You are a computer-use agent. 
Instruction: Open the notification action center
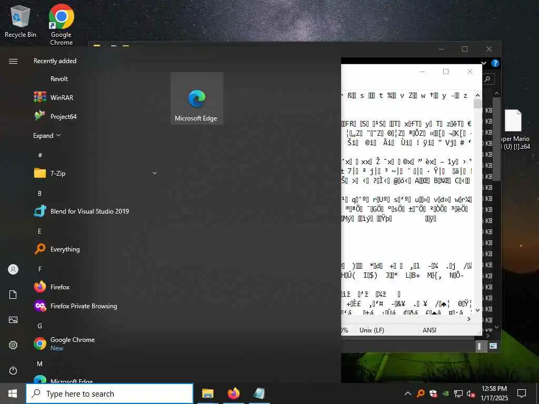522,393
